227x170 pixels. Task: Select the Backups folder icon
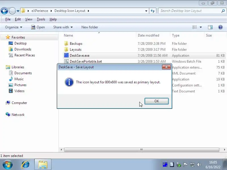[x=66, y=43]
